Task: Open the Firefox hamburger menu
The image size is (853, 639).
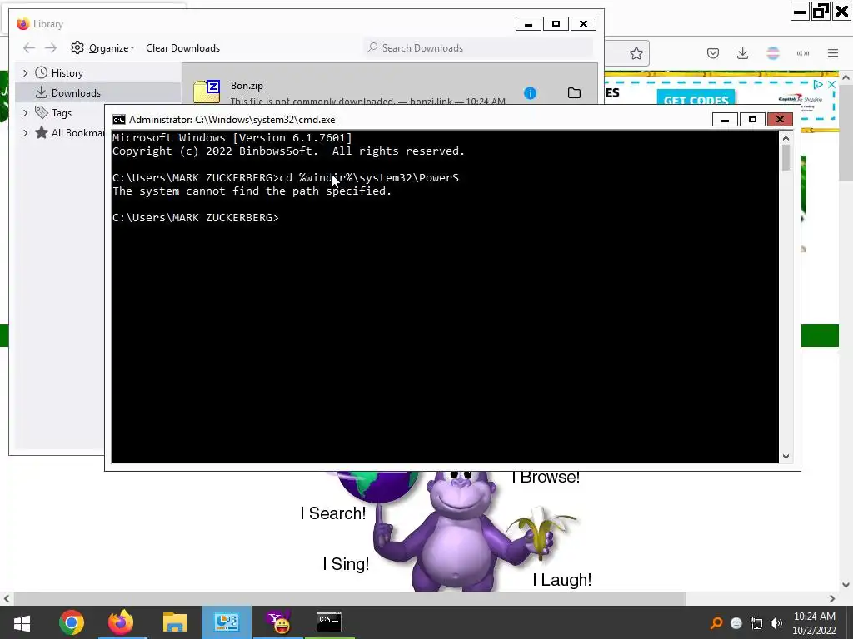Action: pos(833,53)
